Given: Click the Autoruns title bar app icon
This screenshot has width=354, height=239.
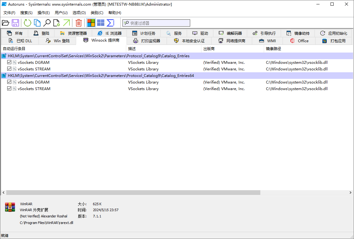Looking at the screenshot, I should pos(4,4).
